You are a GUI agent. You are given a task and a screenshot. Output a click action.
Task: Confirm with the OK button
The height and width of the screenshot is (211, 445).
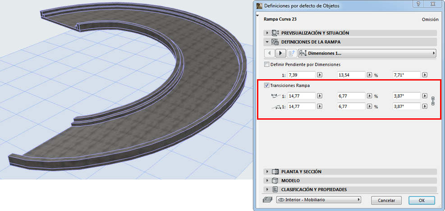click(x=422, y=200)
